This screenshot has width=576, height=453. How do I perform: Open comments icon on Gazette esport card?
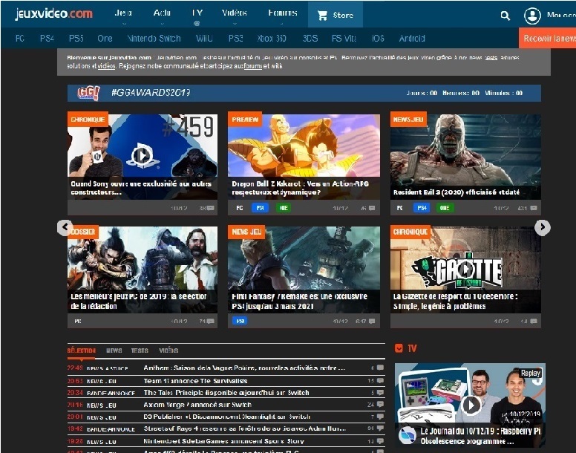tap(534, 321)
